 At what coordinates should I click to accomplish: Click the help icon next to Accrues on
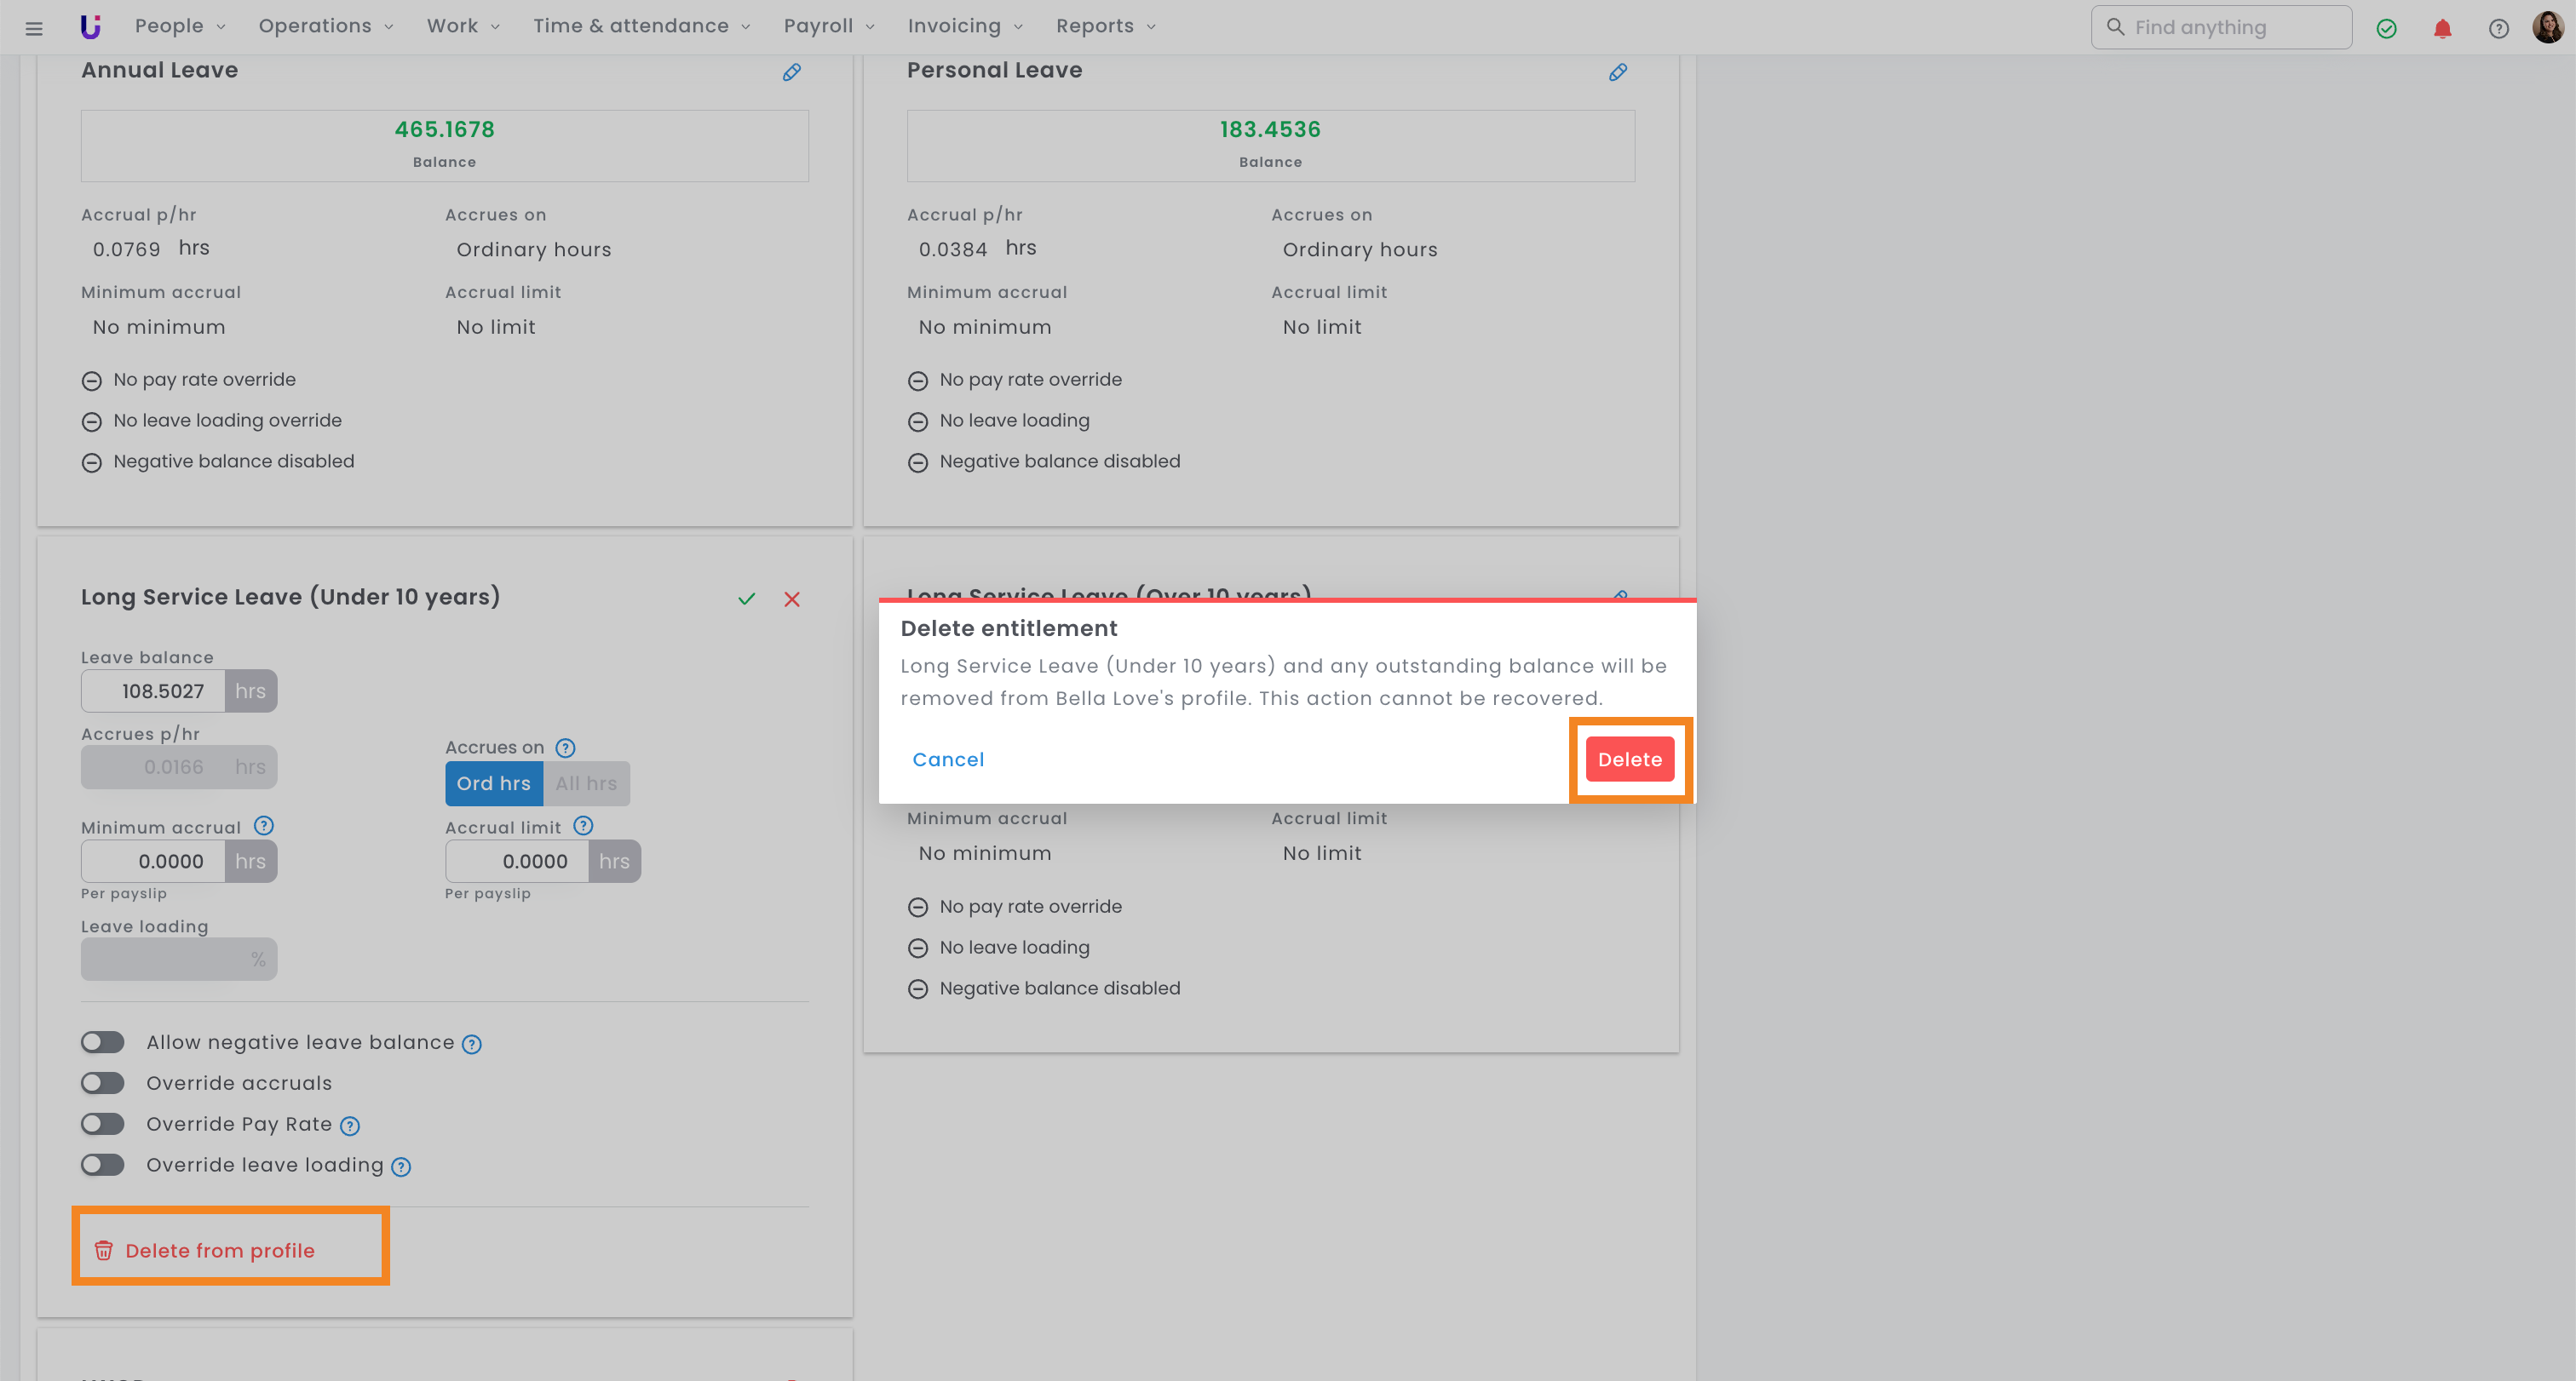point(565,748)
